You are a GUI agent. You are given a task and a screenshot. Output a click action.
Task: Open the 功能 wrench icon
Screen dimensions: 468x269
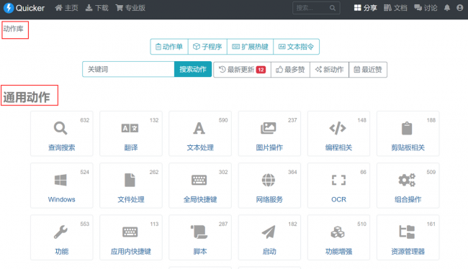point(60,232)
